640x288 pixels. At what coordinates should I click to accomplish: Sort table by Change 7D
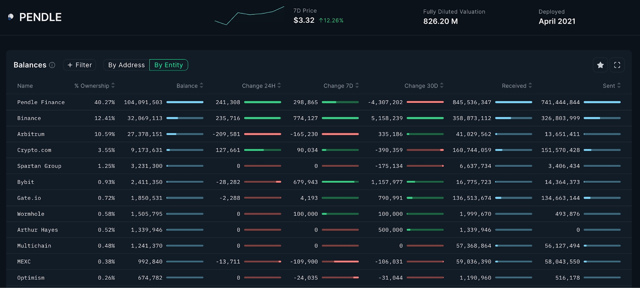coord(357,86)
